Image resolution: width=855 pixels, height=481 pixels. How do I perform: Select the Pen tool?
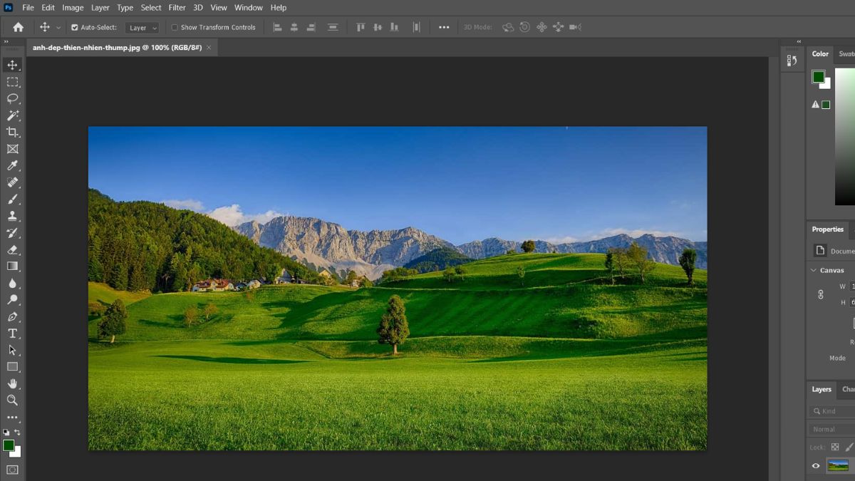[12, 316]
